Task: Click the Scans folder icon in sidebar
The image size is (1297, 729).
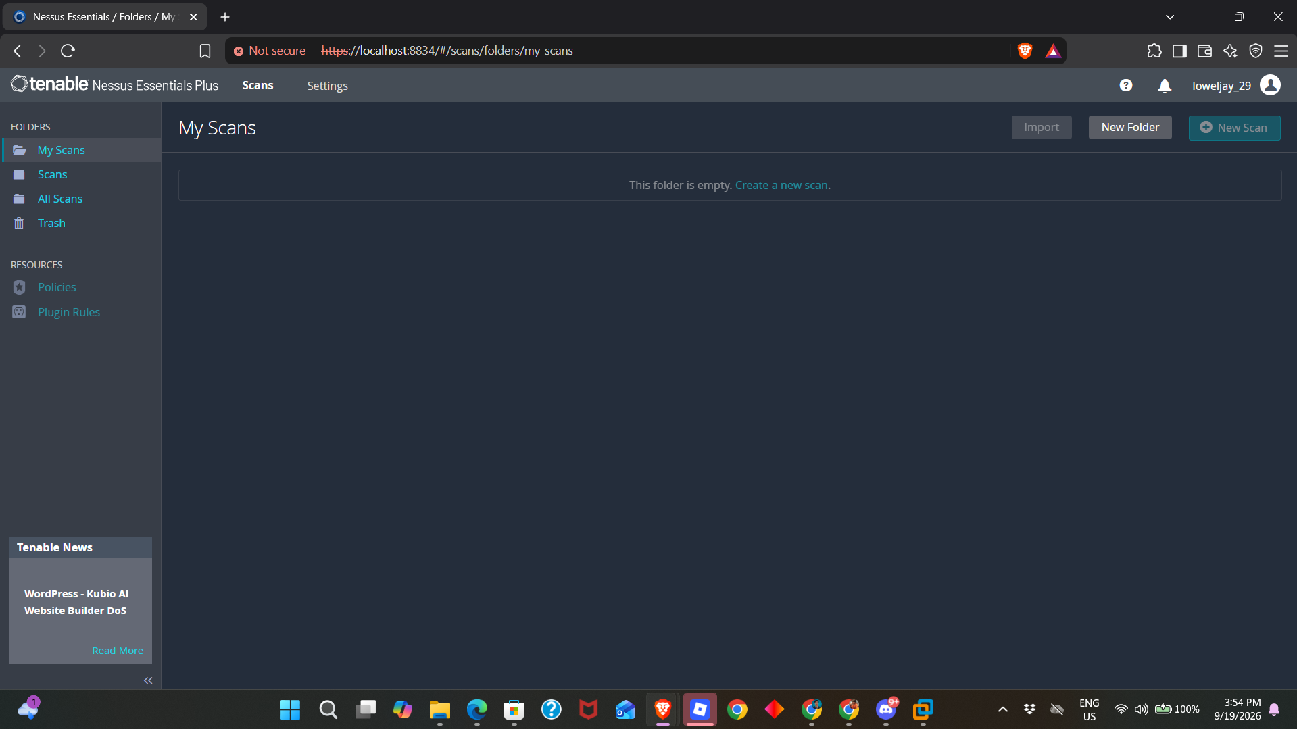Action: pos(20,174)
